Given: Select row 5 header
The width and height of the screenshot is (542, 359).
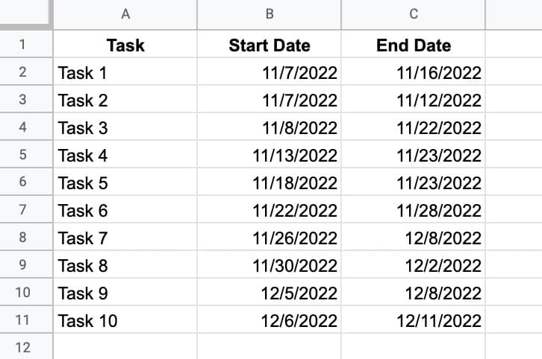Looking at the screenshot, I should click(x=22, y=156).
